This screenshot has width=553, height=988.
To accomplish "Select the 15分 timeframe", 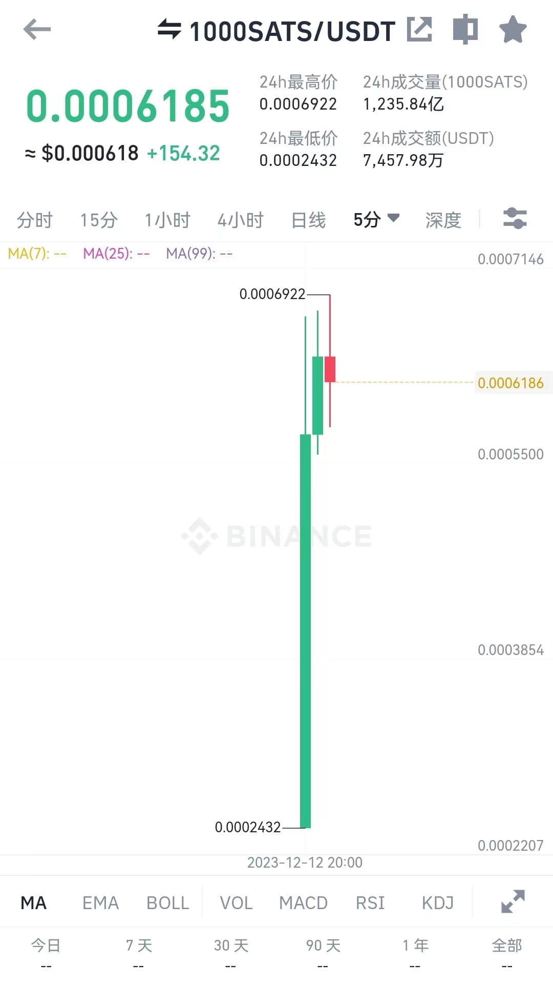I will coord(99,220).
